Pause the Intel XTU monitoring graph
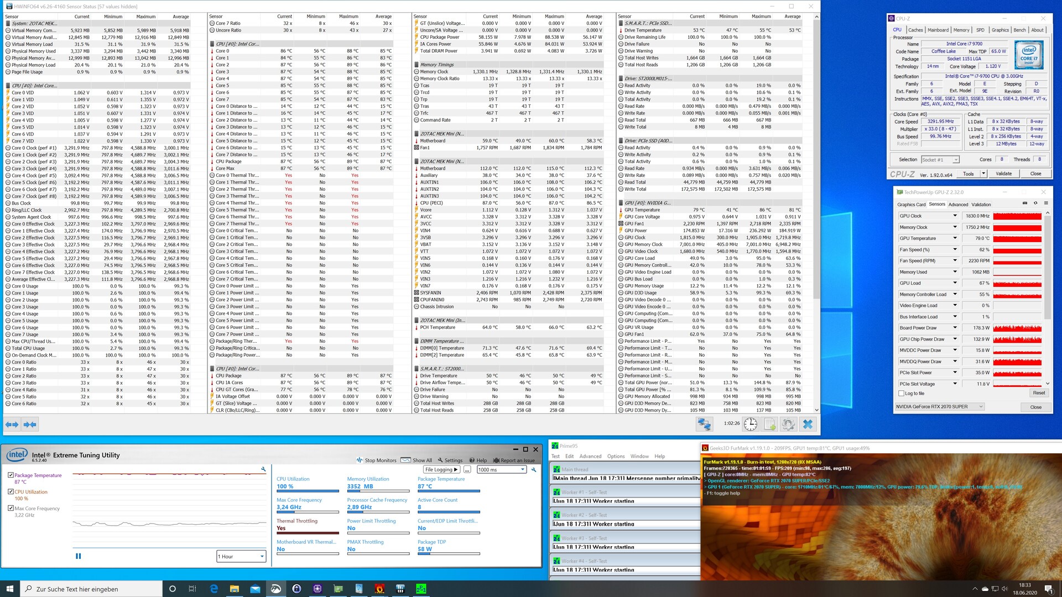 pyautogui.click(x=78, y=556)
